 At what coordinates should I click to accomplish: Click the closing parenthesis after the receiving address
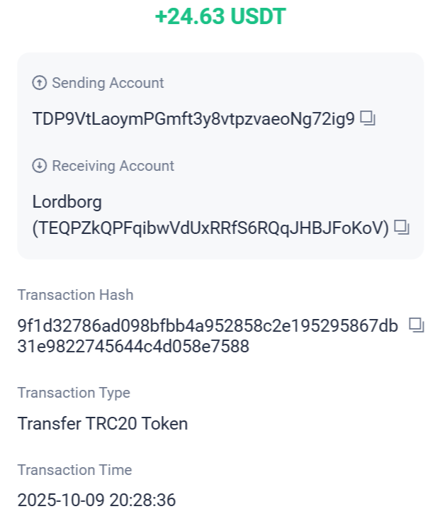point(386,228)
